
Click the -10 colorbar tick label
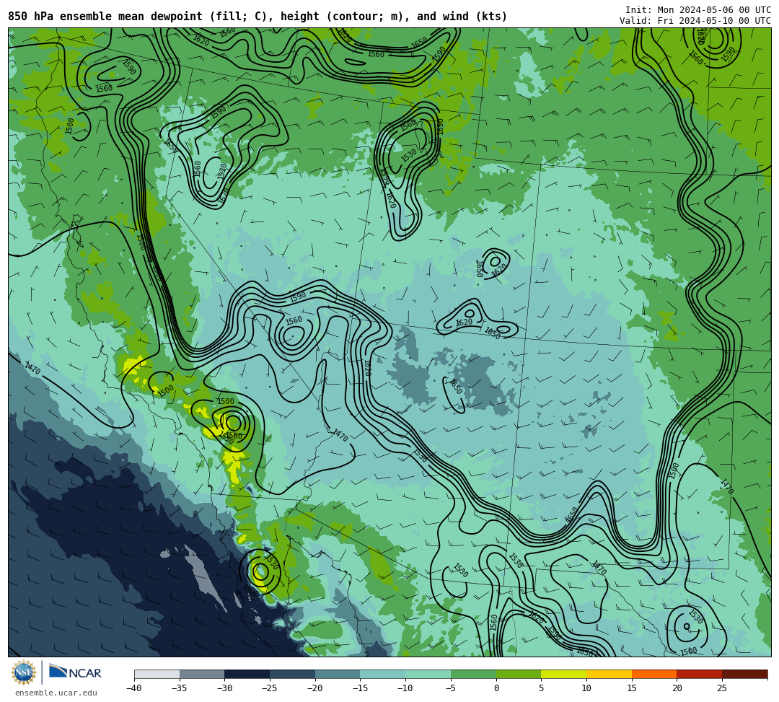point(405,688)
